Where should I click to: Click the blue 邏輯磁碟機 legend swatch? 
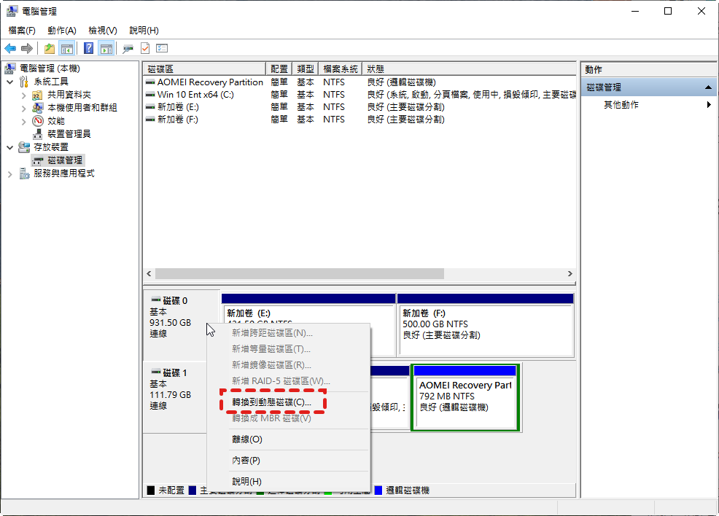click(x=378, y=490)
